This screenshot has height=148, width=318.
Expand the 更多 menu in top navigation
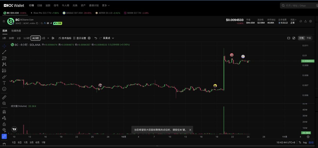(106, 5)
